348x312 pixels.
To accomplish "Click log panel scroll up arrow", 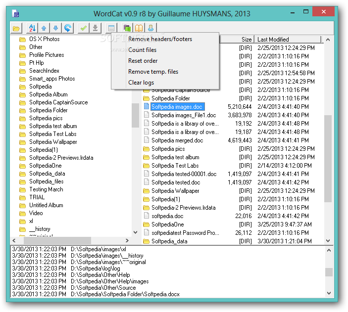I will tap(329, 250).
